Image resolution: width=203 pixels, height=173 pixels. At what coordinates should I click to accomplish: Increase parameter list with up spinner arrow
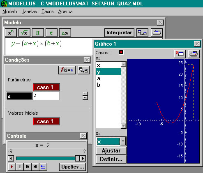click(85, 94)
